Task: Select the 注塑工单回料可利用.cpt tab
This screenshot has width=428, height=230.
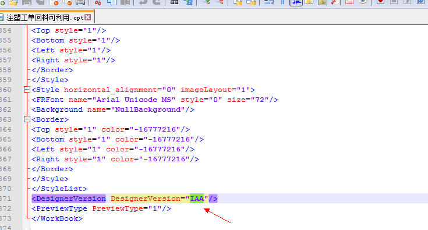Action: pos(45,17)
